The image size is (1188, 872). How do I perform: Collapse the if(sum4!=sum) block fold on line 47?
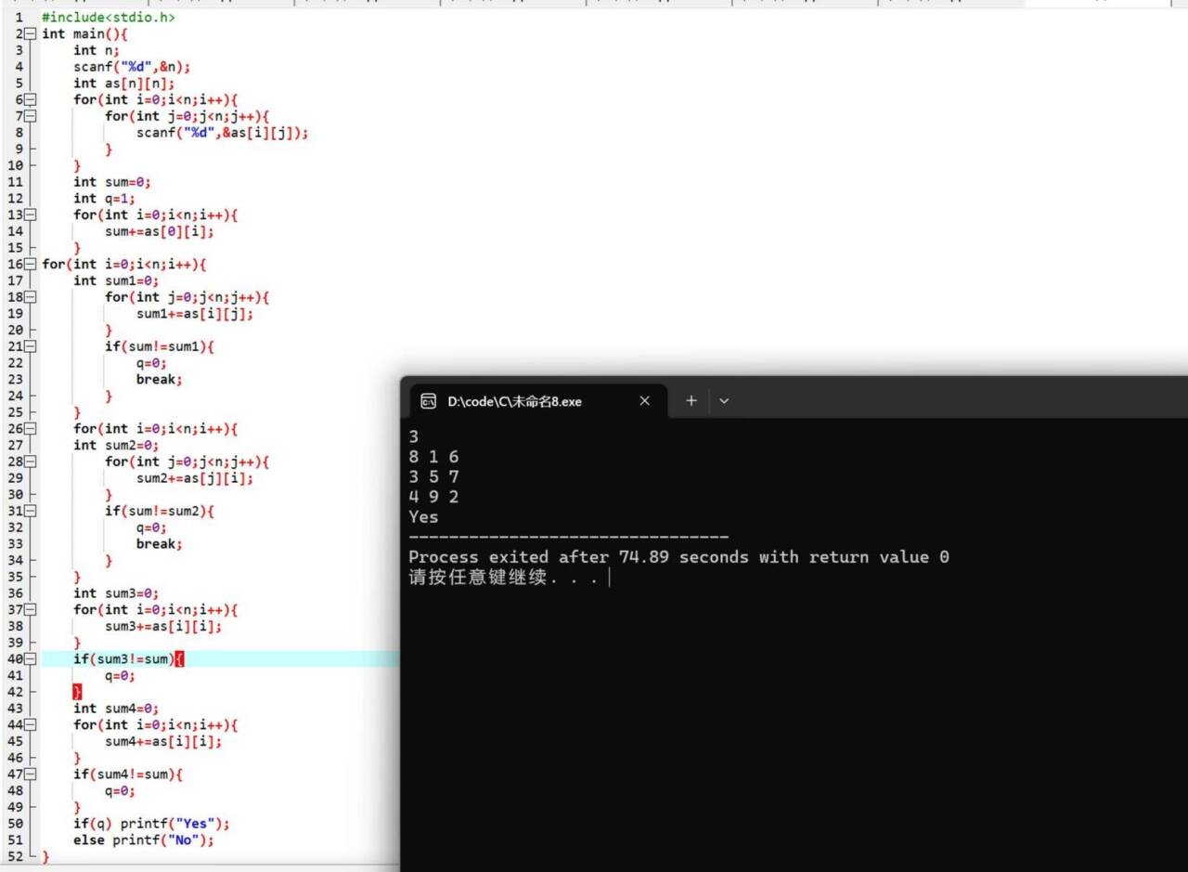31,774
